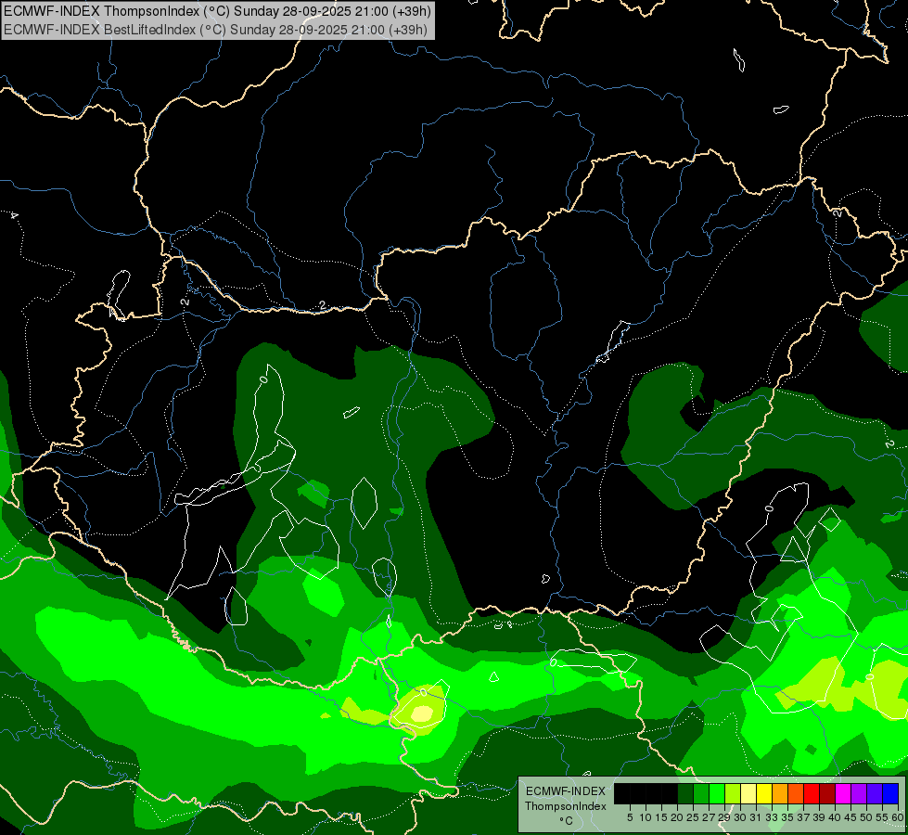Screen dimensions: 908x835
Task: Click the legend tick label 33
Action: (x=772, y=817)
